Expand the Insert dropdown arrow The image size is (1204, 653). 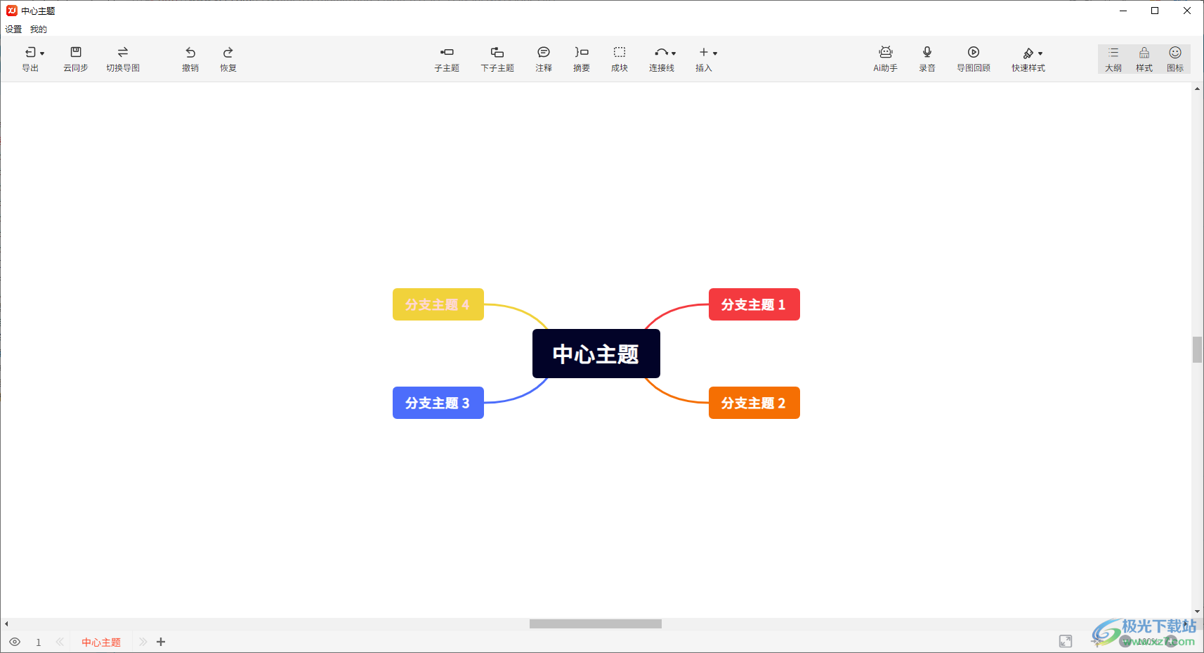pos(715,53)
